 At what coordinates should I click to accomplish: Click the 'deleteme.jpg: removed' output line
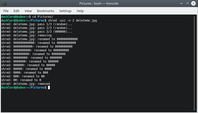(25, 84)
